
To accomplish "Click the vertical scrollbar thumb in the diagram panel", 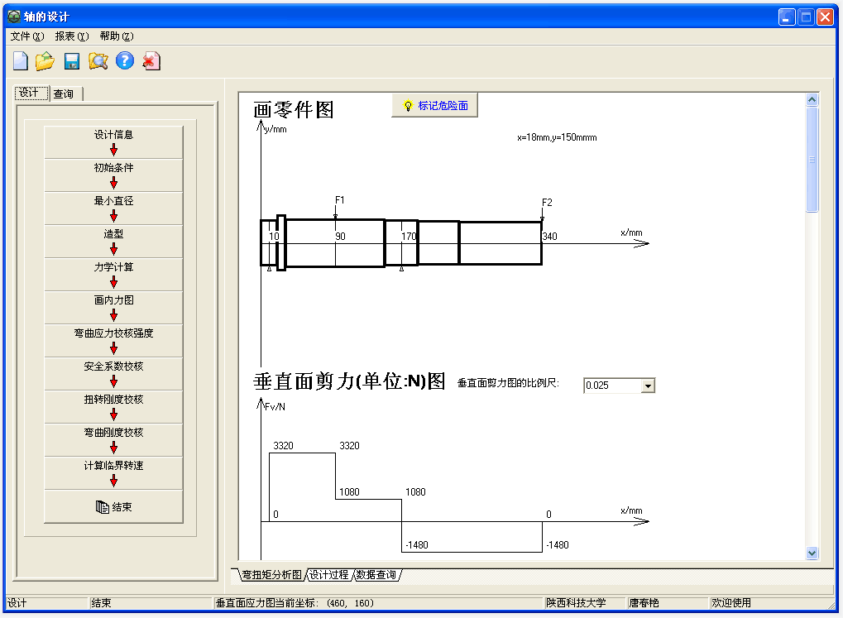I will pyautogui.click(x=812, y=159).
